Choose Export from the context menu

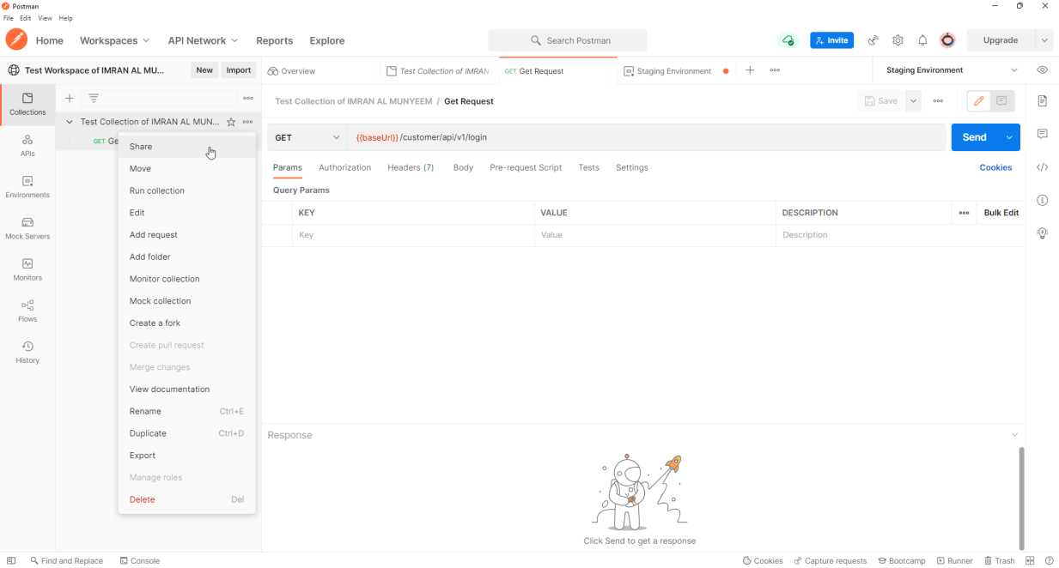point(187,456)
